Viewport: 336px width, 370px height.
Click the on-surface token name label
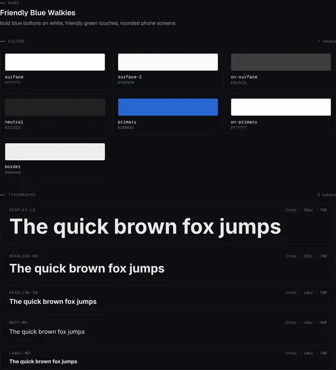click(244, 77)
